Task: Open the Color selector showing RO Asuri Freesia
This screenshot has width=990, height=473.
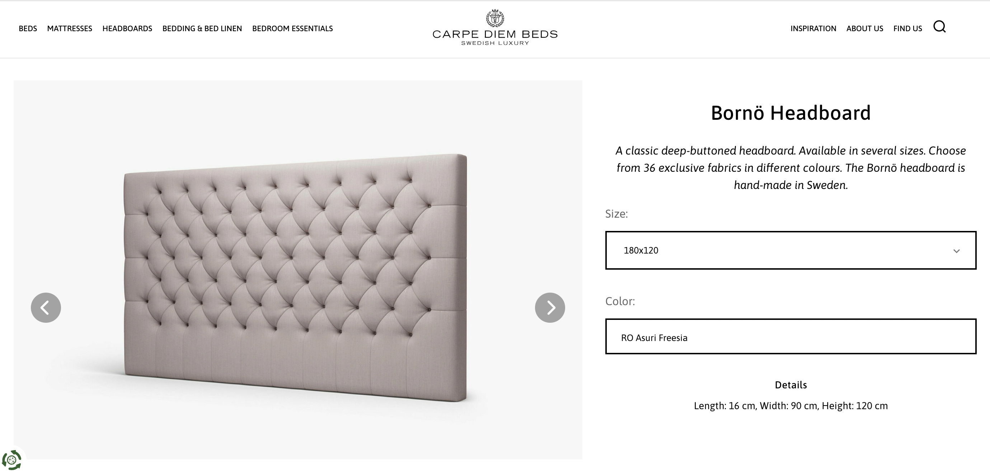Action: click(x=790, y=336)
